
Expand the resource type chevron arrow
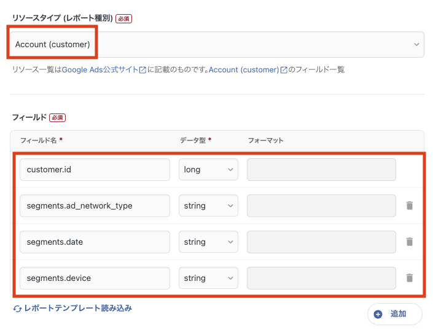coord(416,44)
